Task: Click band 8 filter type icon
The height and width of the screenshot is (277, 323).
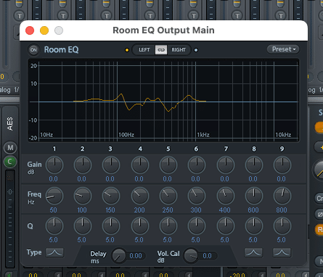Action: click(253, 252)
